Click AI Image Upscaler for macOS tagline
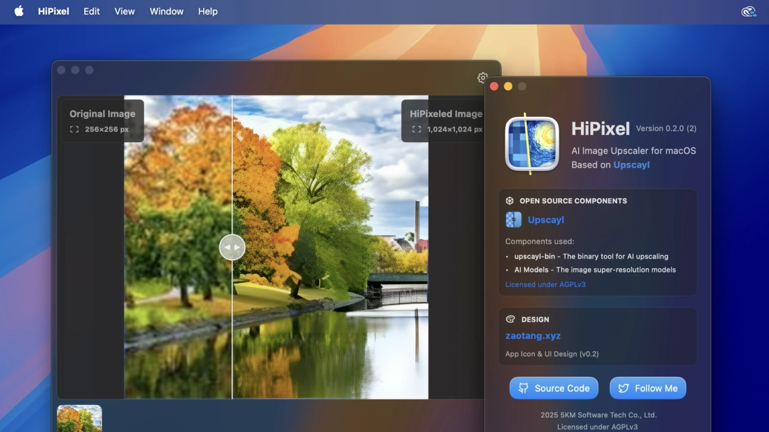The width and height of the screenshot is (769, 432). pyautogui.click(x=634, y=151)
